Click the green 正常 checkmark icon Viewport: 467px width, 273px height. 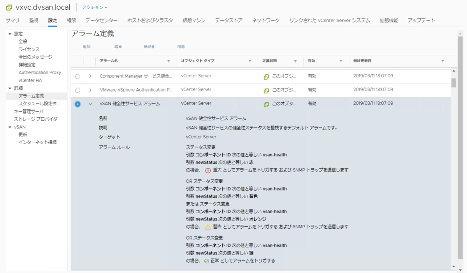pyautogui.click(x=207, y=261)
